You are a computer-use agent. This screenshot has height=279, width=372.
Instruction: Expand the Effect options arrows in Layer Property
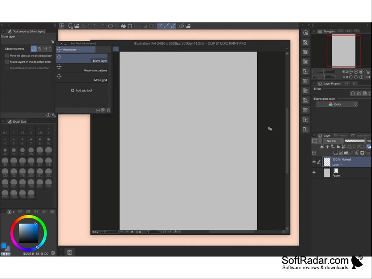[369, 94]
